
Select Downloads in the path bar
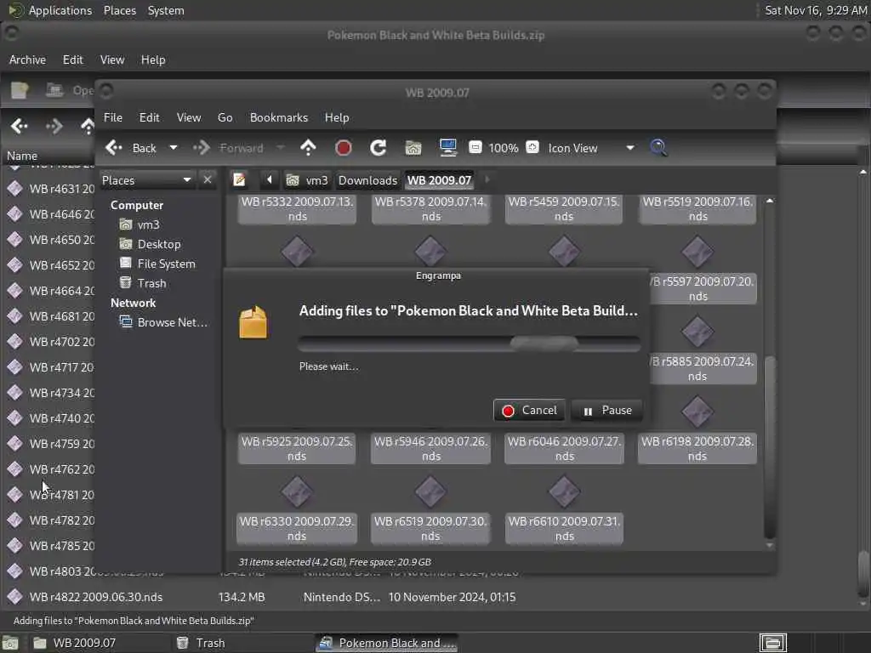pos(367,180)
